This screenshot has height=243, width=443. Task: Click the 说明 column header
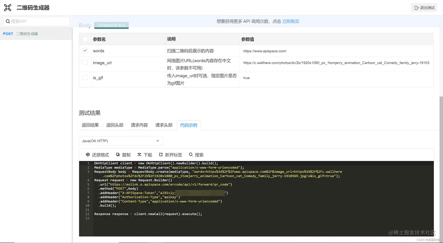[171, 39]
